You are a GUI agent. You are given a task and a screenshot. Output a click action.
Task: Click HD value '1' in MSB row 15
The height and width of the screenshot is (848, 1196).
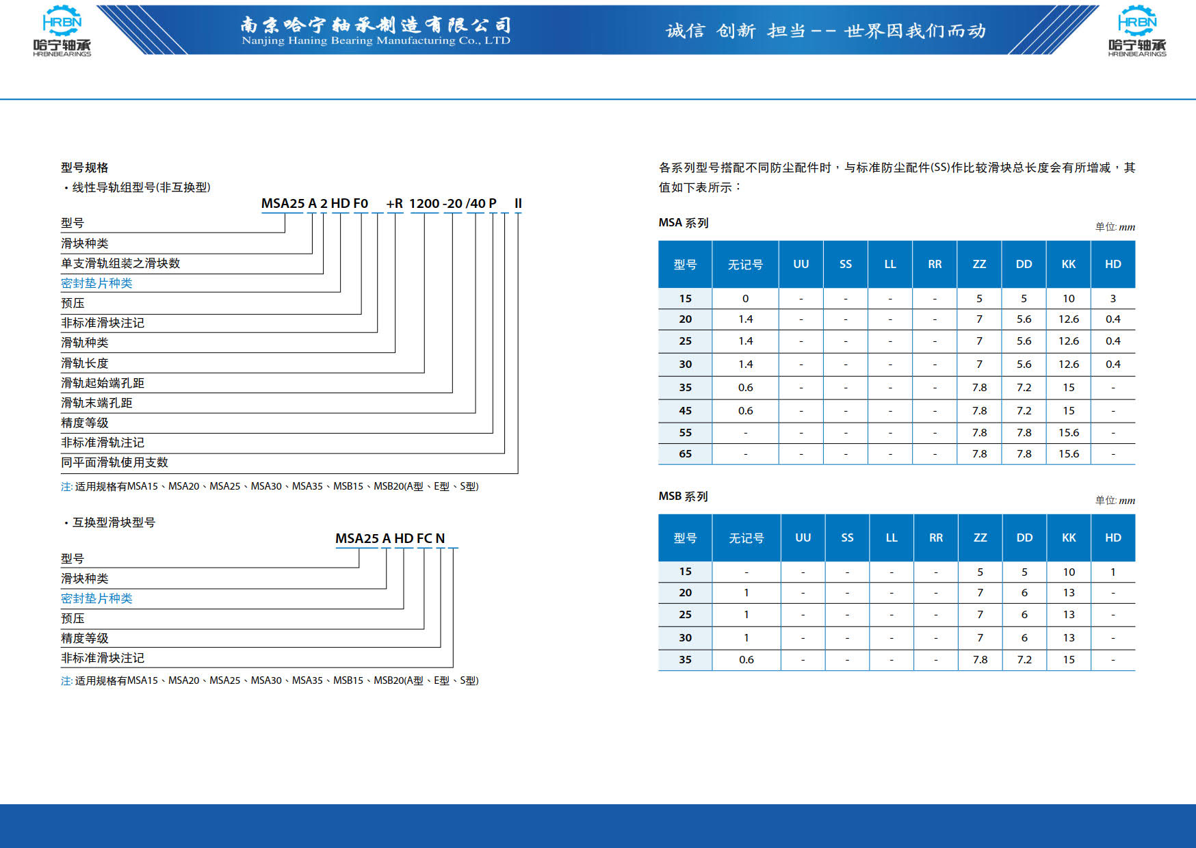tap(1113, 572)
